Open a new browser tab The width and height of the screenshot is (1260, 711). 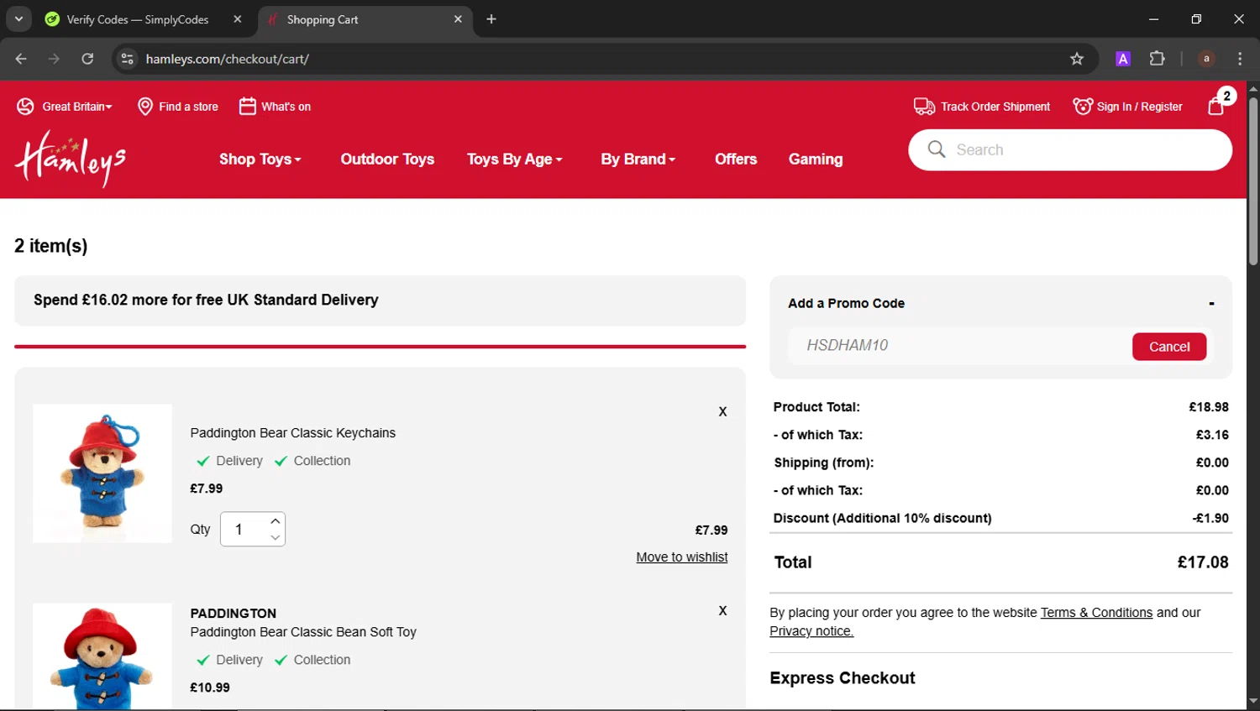[x=491, y=19]
